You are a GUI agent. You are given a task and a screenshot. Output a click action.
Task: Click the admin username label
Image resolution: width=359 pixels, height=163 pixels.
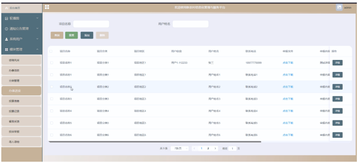coord(347,8)
